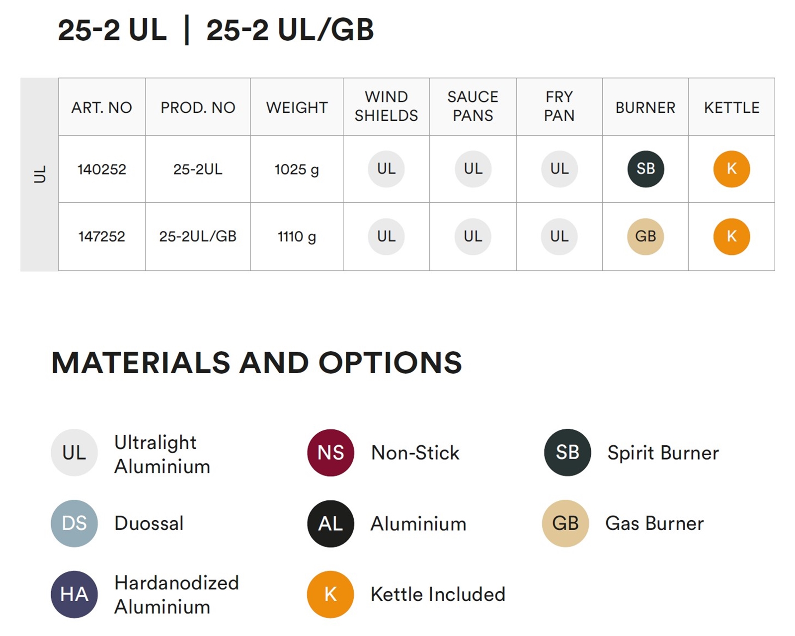Click the UL fry pan badge for 25-2UL/GB

tap(559, 237)
